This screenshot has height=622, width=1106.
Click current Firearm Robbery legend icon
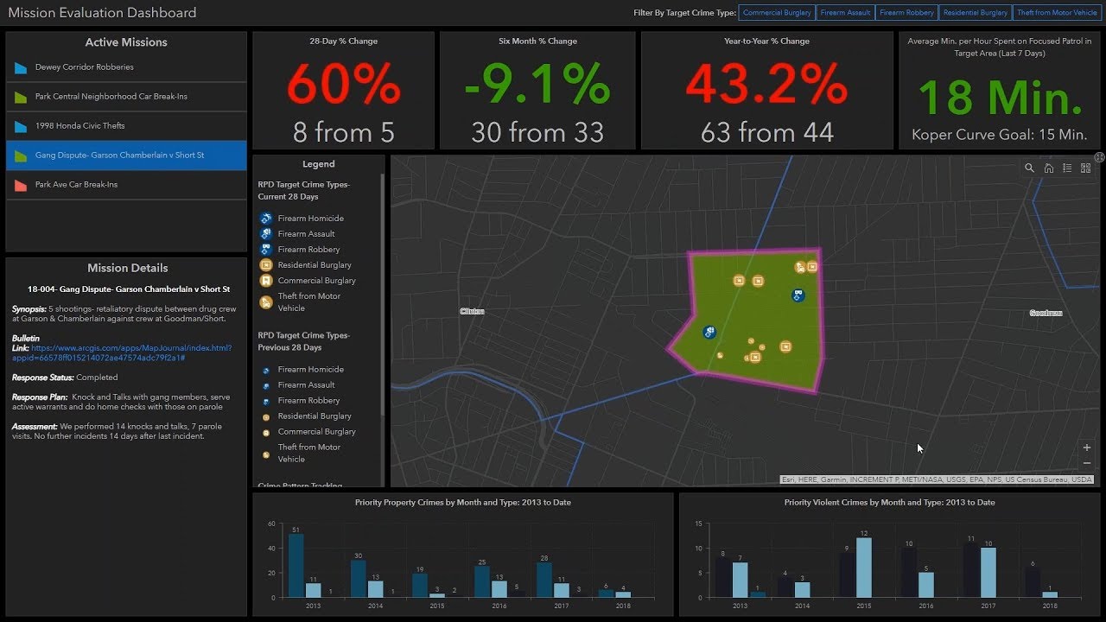(266, 250)
